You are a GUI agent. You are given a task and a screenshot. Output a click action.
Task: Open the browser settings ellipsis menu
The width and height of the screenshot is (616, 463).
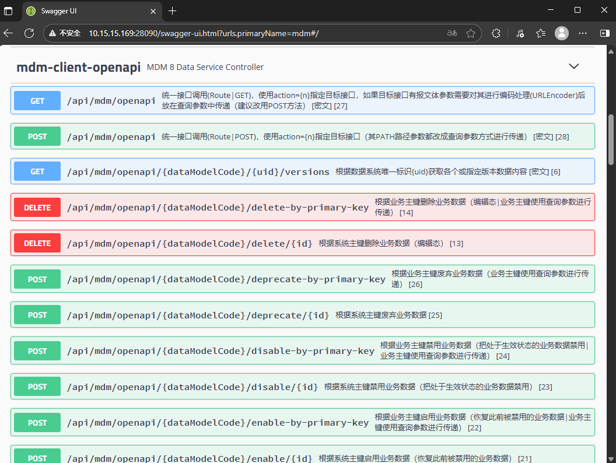[x=582, y=33]
